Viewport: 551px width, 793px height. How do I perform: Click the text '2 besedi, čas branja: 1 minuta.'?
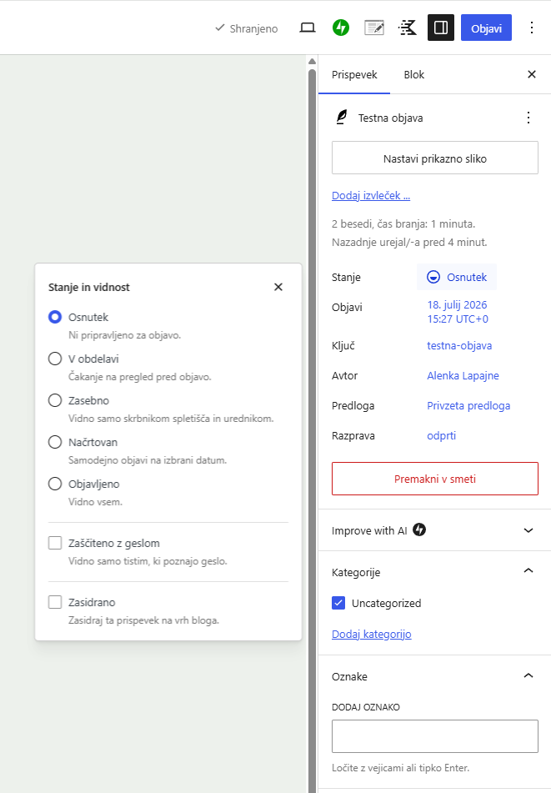403,223
